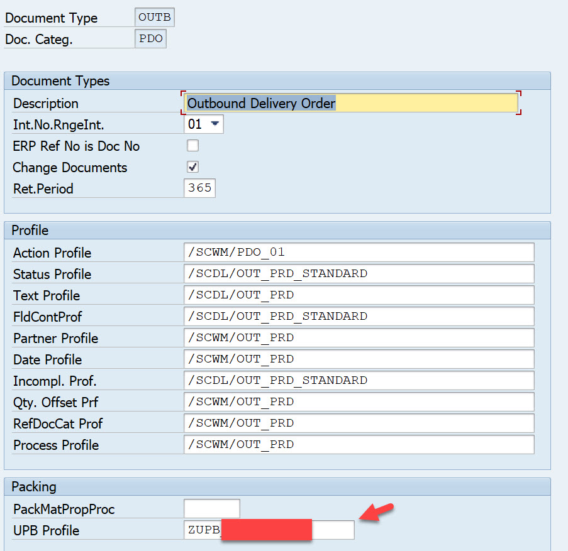Click the Ret.Period field showing 365
Screen dimensions: 568x551
[199, 188]
